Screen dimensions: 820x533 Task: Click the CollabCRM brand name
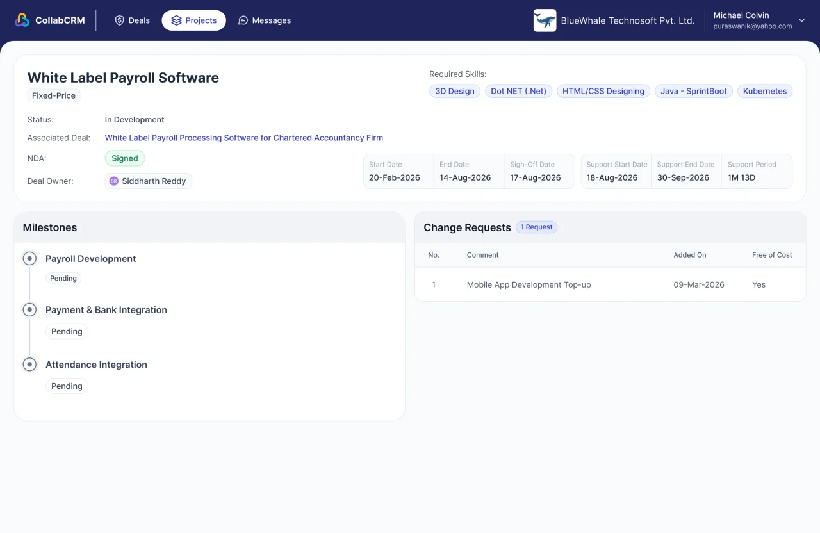point(60,20)
